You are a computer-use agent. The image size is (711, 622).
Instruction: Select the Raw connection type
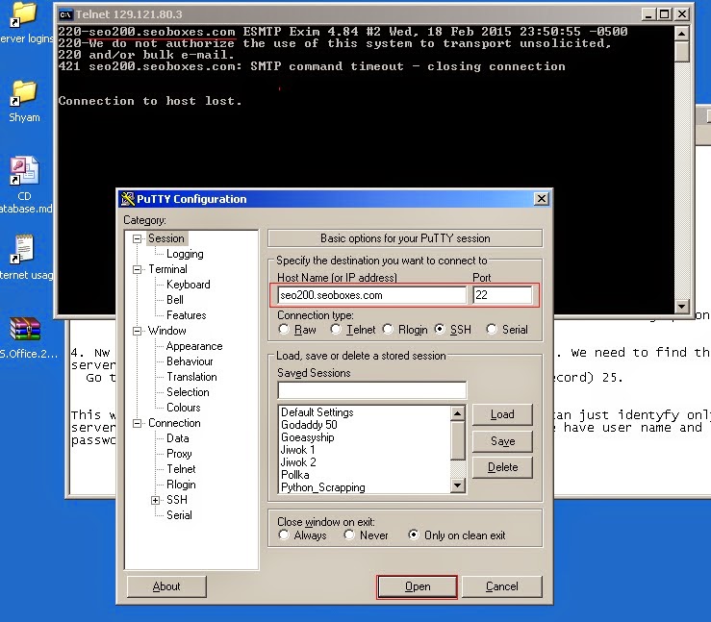click(x=284, y=330)
